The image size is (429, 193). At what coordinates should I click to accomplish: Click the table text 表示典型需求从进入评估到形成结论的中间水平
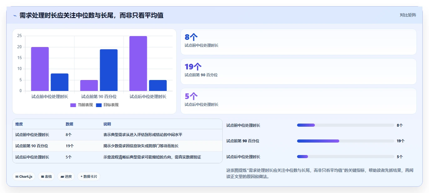tap(143, 135)
